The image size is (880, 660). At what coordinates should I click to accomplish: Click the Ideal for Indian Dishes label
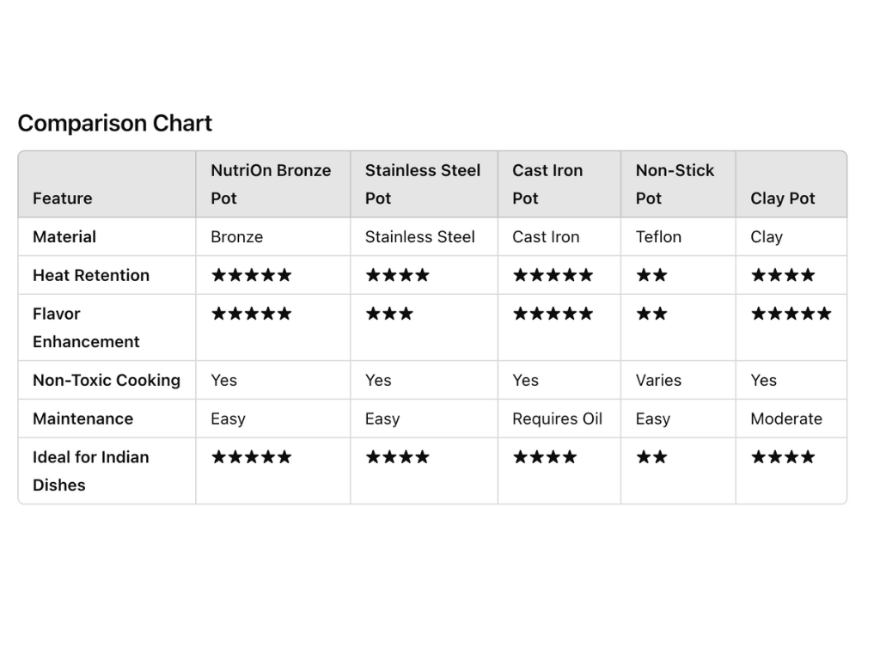(90, 471)
